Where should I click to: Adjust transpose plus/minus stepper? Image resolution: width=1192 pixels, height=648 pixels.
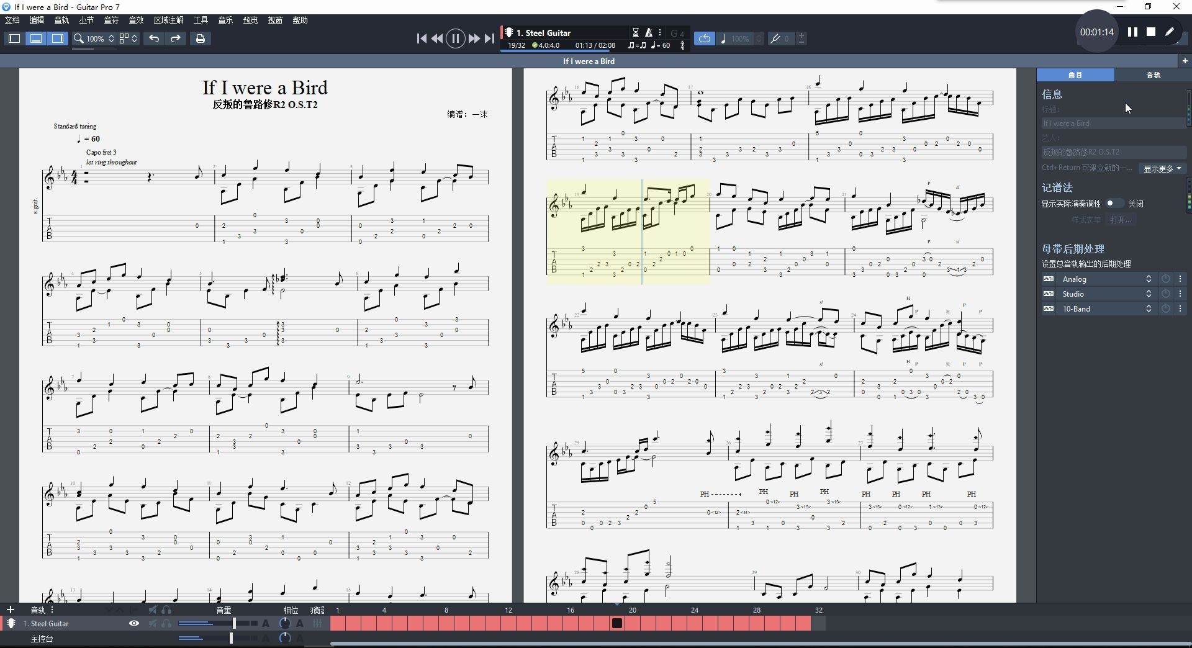(801, 38)
